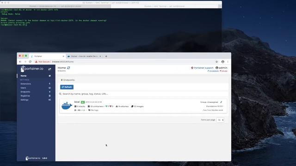
Task: Click the volumes count icon
Action: pyautogui.click(x=117, y=107)
